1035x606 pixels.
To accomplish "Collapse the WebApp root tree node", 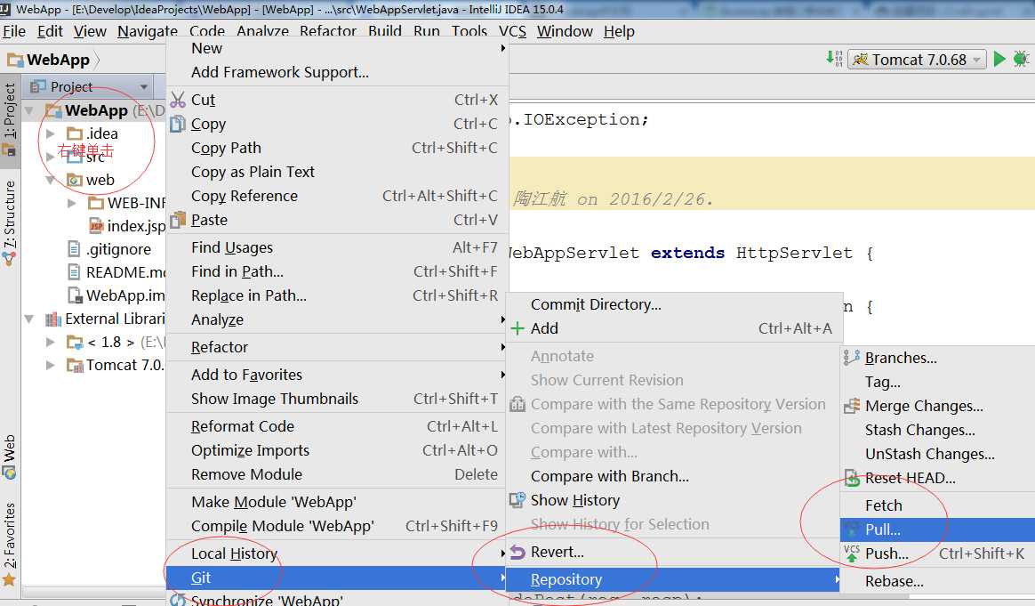I will (29, 110).
